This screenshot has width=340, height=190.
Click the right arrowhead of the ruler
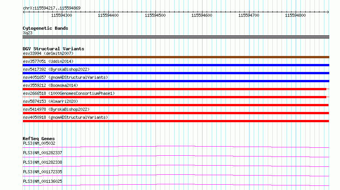[328, 12]
